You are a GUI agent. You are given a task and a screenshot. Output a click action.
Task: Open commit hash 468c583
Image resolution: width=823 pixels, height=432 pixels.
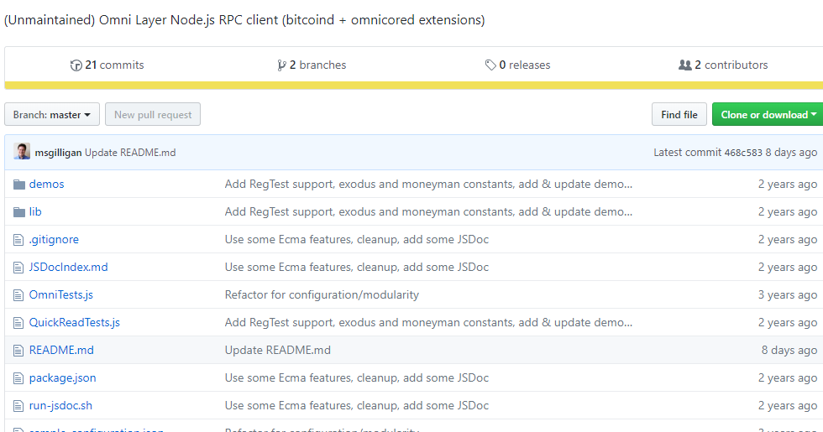(x=742, y=153)
